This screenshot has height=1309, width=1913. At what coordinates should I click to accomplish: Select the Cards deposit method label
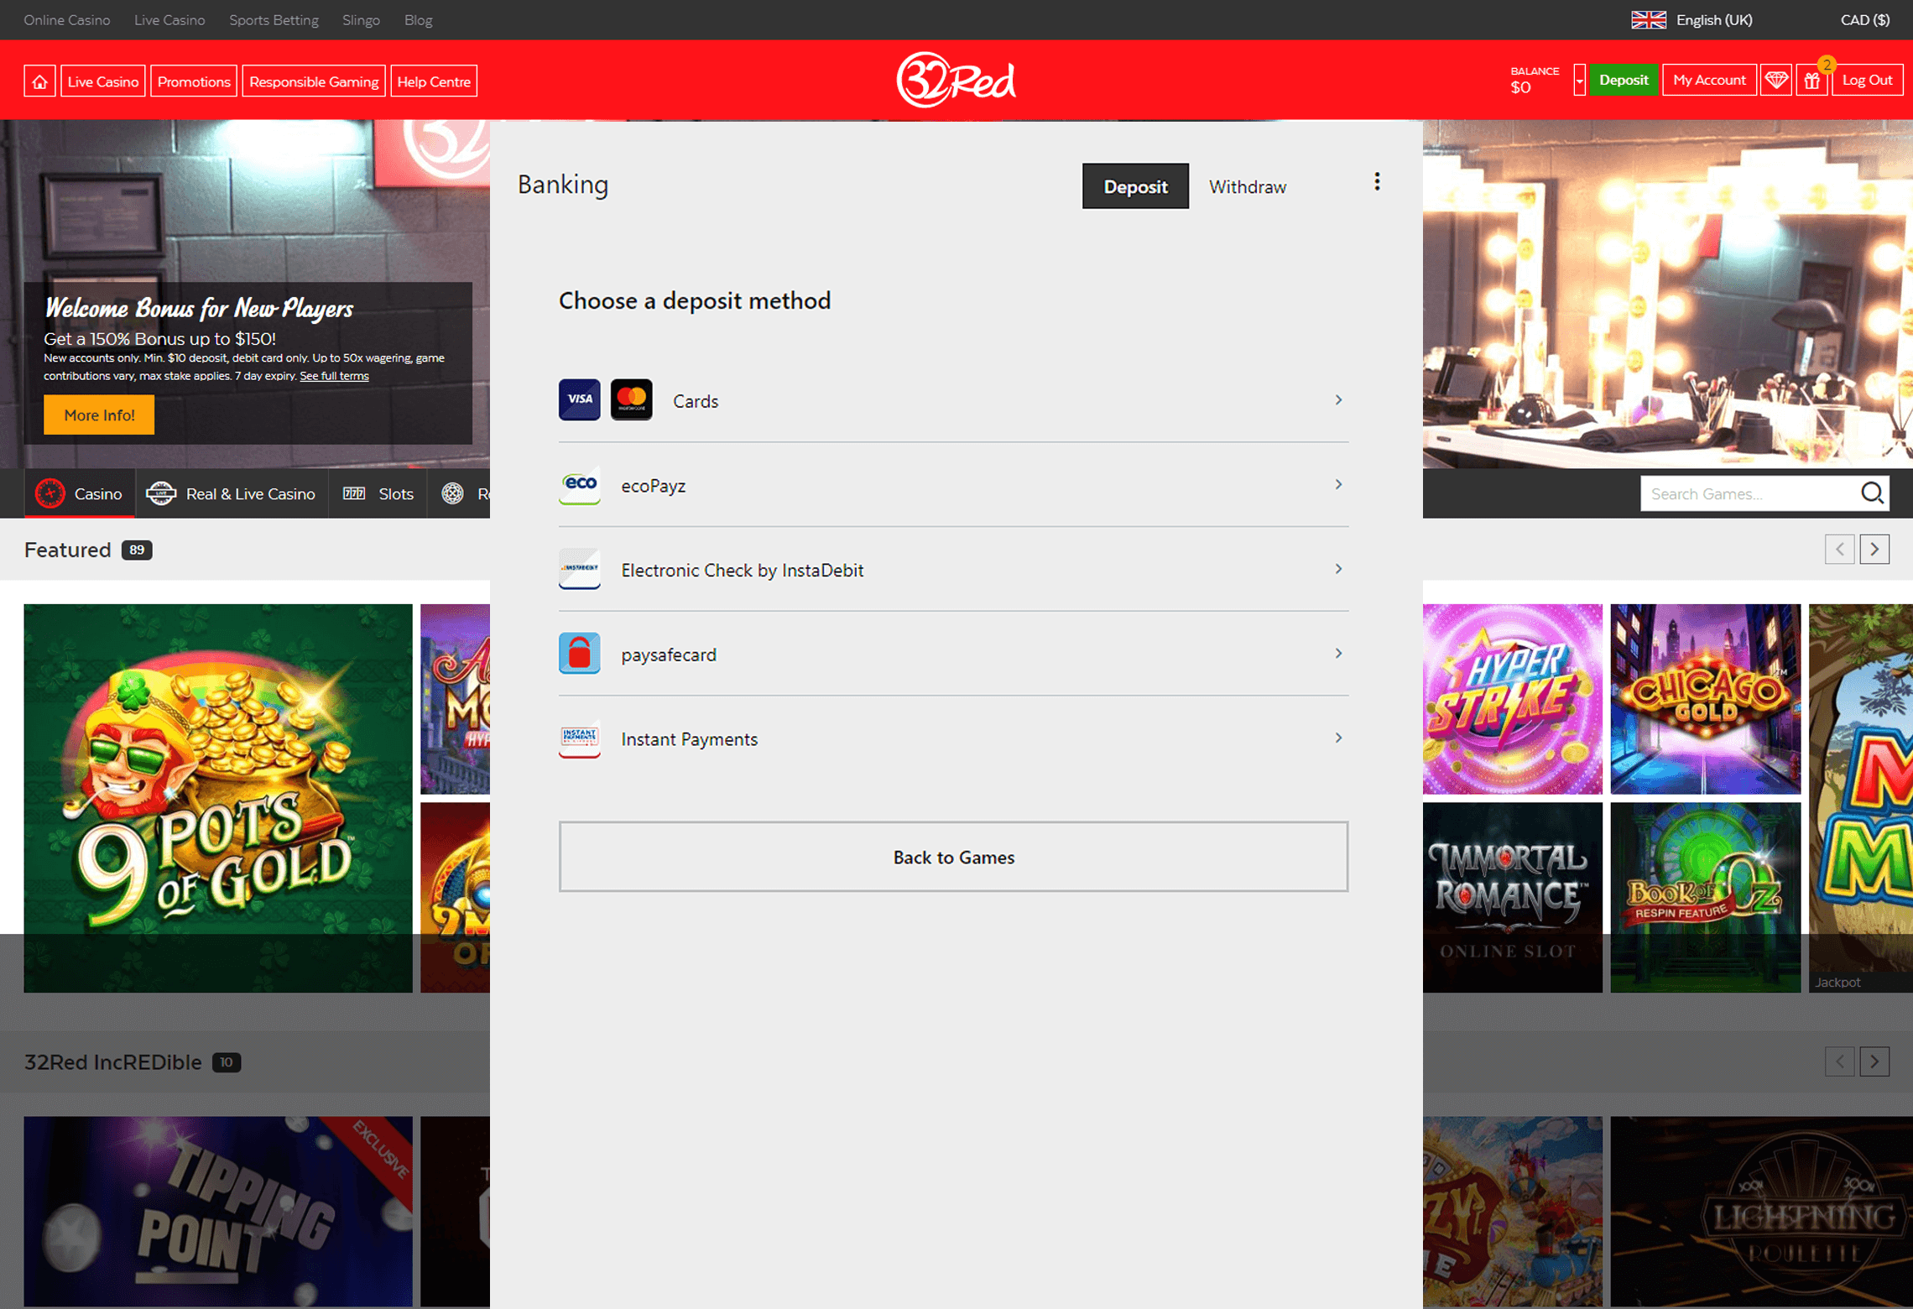(x=696, y=401)
